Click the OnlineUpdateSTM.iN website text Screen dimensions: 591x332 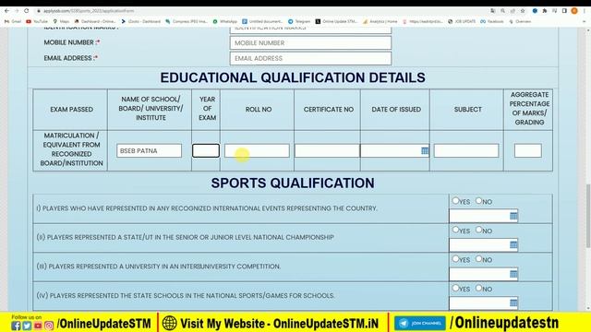pyautogui.click(x=326, y=324)
